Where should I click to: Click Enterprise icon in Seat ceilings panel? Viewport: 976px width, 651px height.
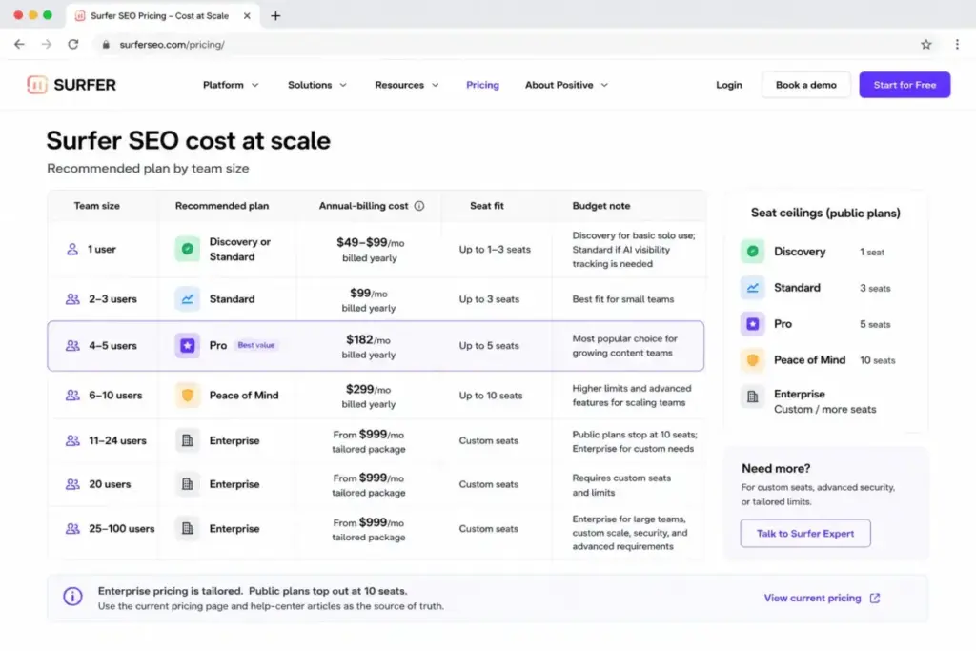(x=753, y=397)
